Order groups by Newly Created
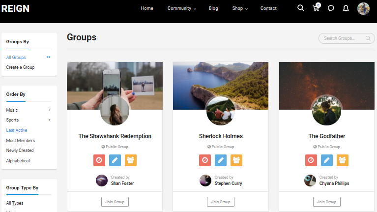This screenshot has height=212, width=377. click(x=20, y=151)
